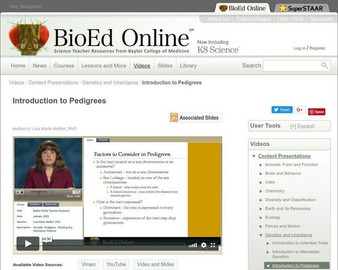The width and height of the screenshot is (338, 270).
Task: Collapse Content Presentations tree arrow
Action: 253,156
